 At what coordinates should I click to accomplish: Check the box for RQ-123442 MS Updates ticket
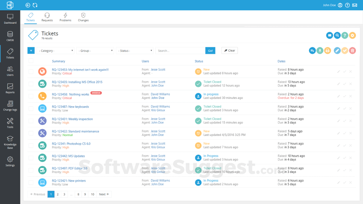[x=31, y=158]
